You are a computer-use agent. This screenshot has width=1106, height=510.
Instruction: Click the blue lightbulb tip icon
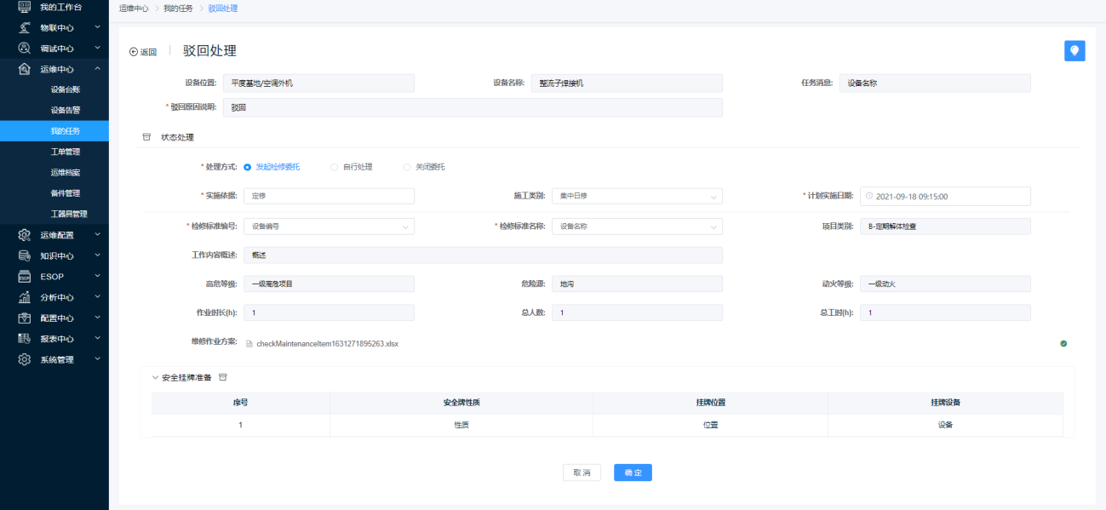pyautogui.click(x=1074, y=51)
